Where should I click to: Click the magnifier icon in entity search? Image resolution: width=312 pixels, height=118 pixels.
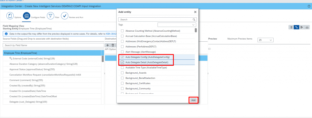point(194,19)
